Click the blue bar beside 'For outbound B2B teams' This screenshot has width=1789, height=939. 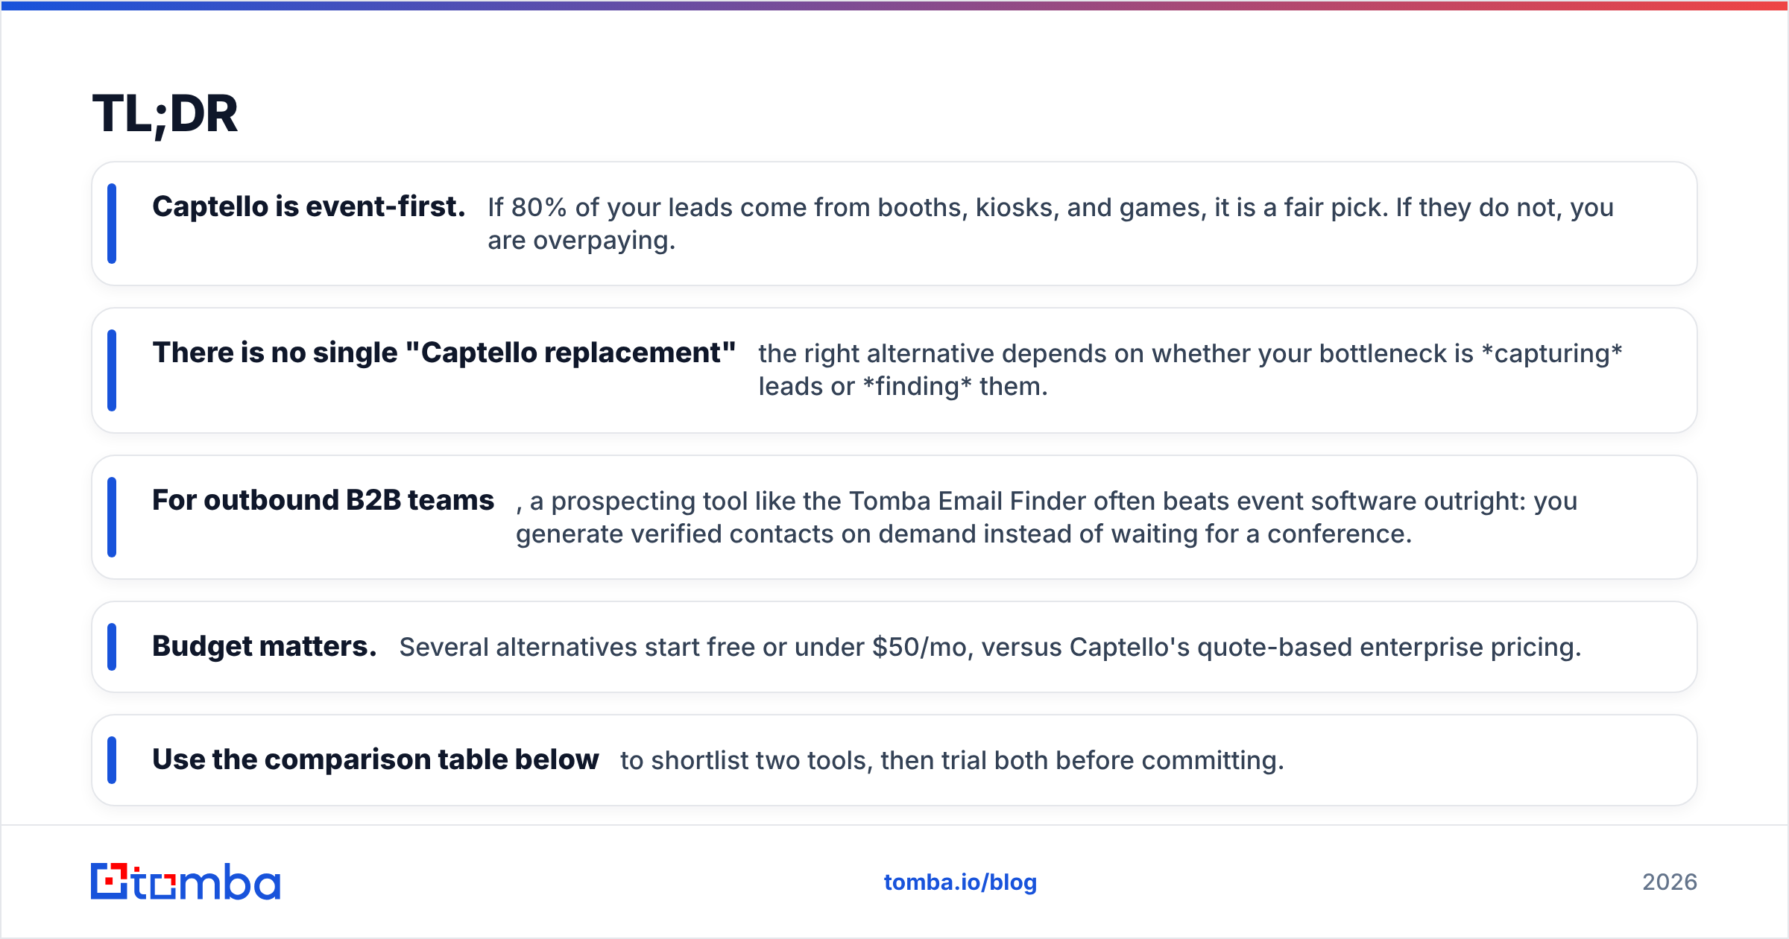click(x=112, y=517)
